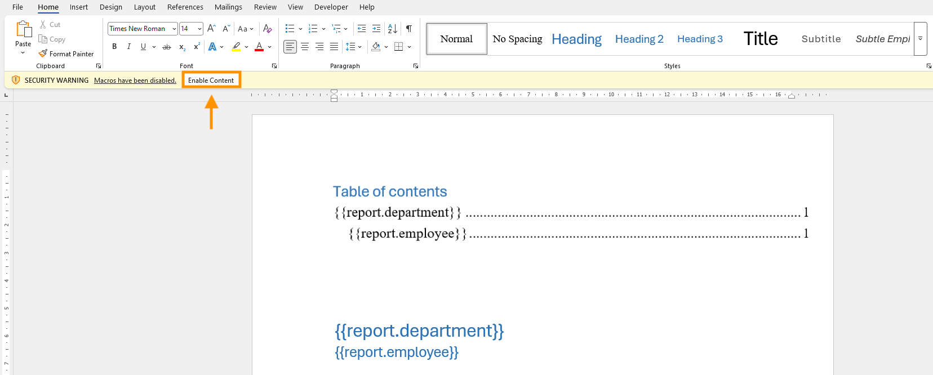
Task: Insert a bulleted list
Action: [290, 29]
